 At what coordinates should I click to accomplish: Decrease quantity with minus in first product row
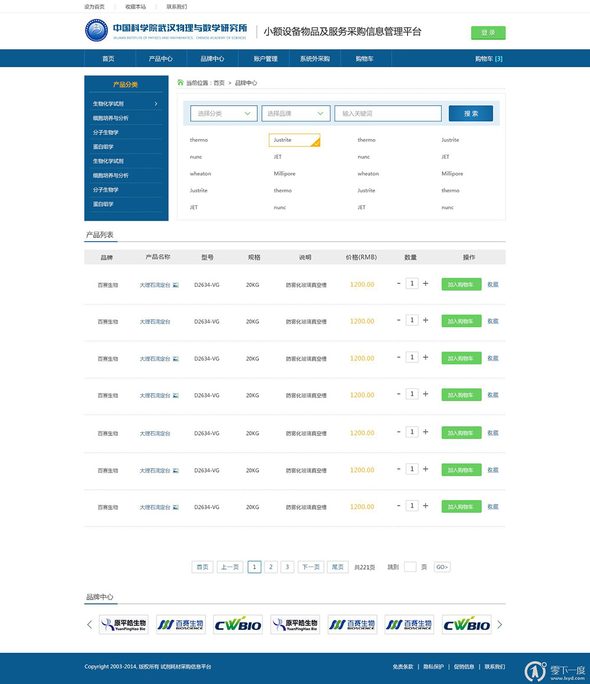pos(399,283)
